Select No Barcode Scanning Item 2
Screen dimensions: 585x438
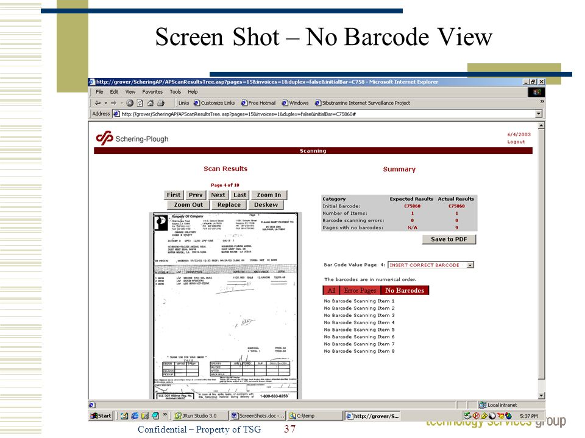(x=359, y=308)
